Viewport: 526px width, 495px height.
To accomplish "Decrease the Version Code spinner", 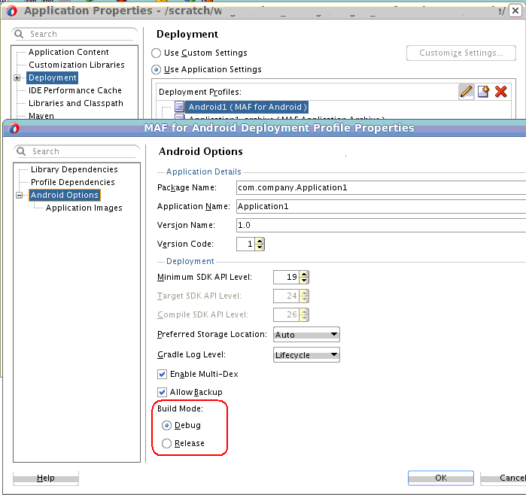I will click(x=260, y=247).
